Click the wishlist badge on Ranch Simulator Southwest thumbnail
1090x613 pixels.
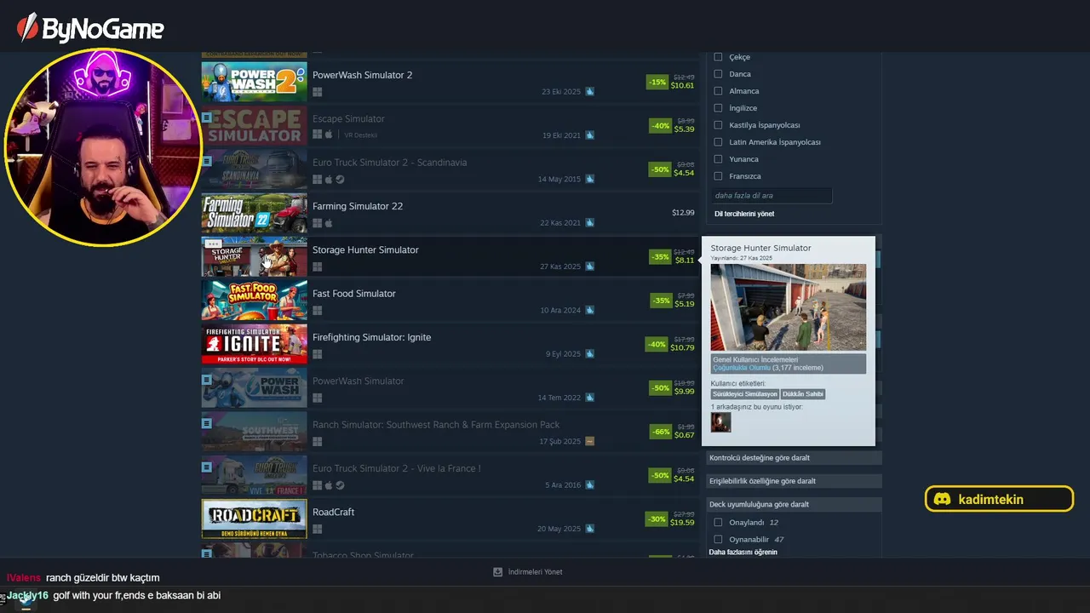coord(207,423)
